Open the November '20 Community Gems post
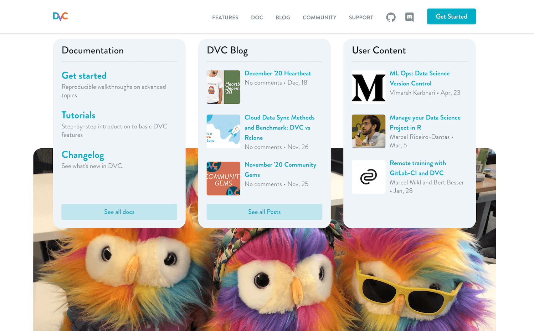Viewport: 534px width, 331px height. [280, 169]
